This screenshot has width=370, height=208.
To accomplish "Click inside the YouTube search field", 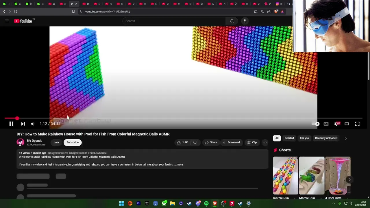I will (174, 21).
